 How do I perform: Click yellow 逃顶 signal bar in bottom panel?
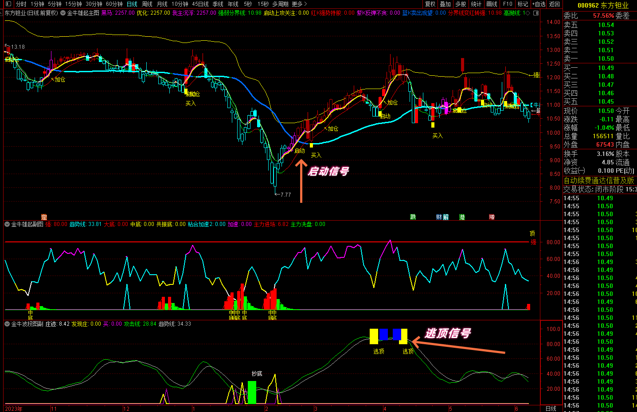374,336
